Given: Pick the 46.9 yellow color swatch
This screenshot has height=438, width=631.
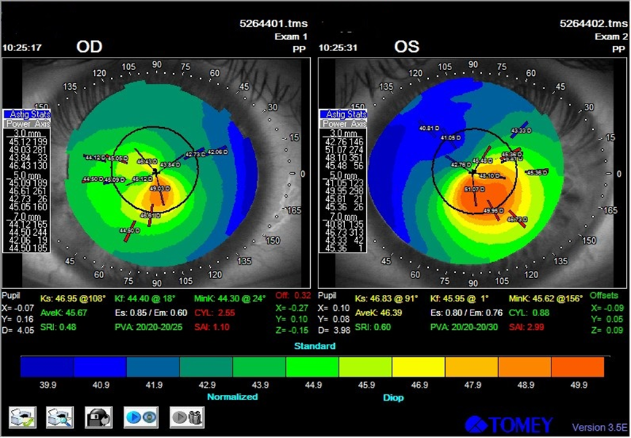Looking at the screenshot, I should pos(419,366).
